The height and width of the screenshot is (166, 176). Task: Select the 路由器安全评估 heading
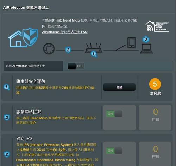tap(31, 81)
